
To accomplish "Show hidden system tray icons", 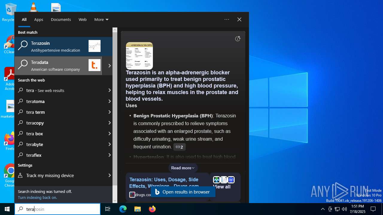I will pyautogui.click(x=323, y=209).
